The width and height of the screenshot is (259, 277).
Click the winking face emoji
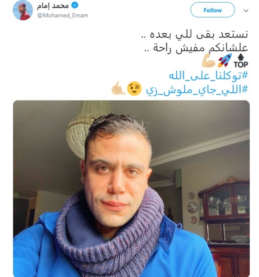(x=134, y=89)
